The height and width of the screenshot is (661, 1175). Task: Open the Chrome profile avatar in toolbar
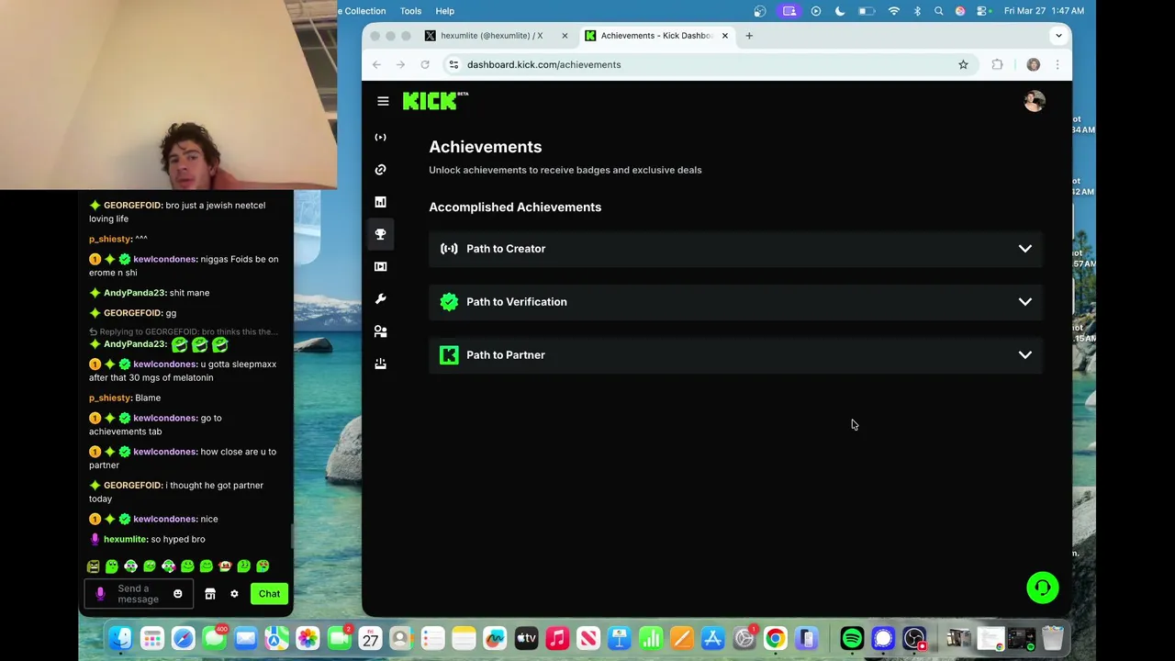[x=1034, y=64]
